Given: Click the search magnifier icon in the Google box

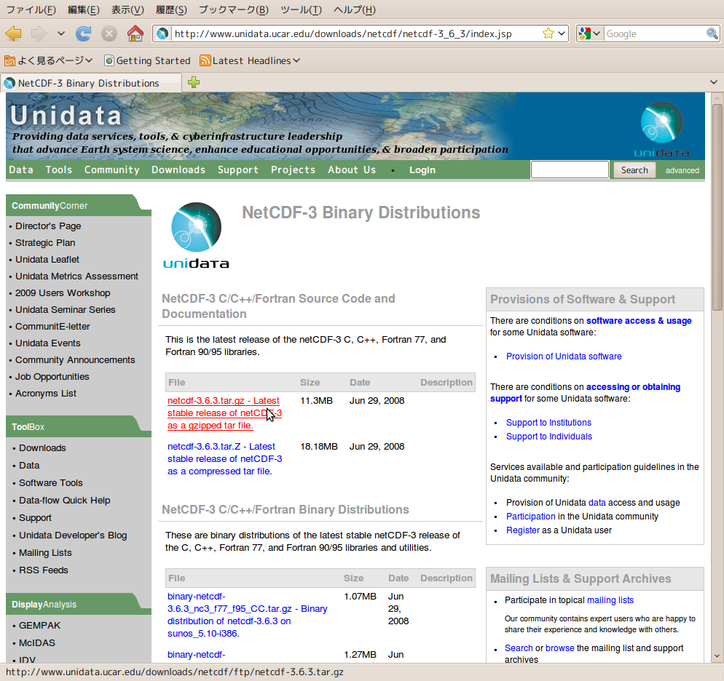Looking at the screenshot, I should coord(712,33).
